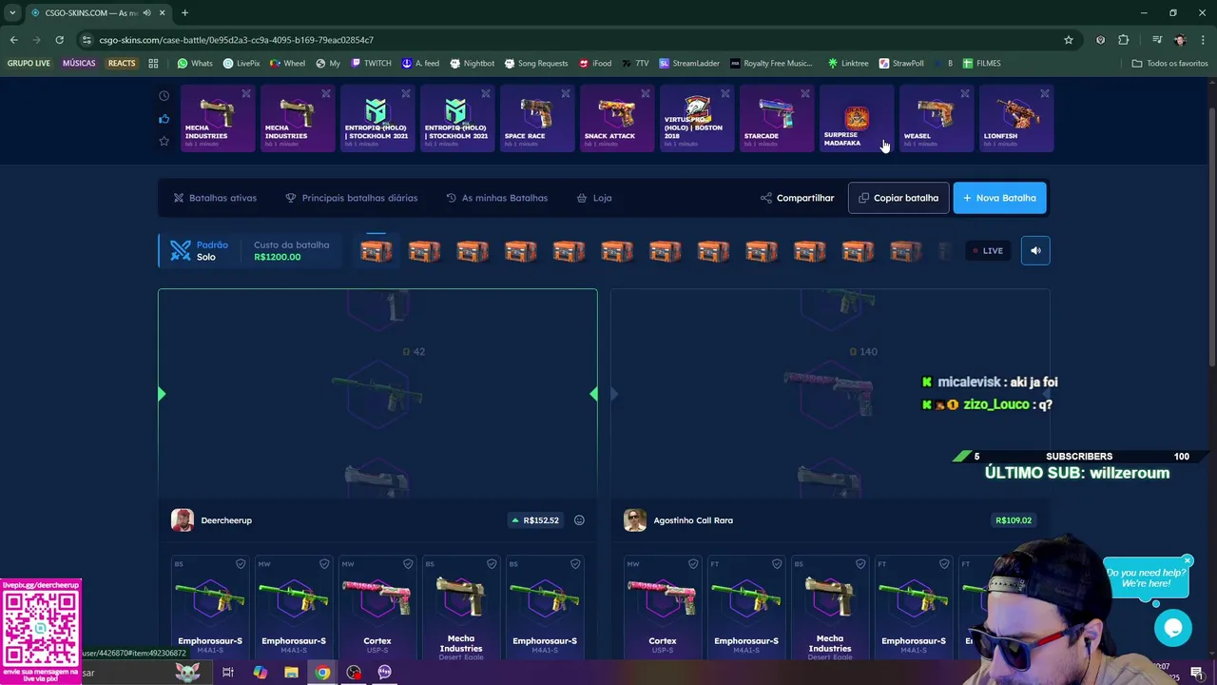Viewport: 1217px width, 685px height.
Task: Open the REACTS bookmark folder
Action: (122, 64)
